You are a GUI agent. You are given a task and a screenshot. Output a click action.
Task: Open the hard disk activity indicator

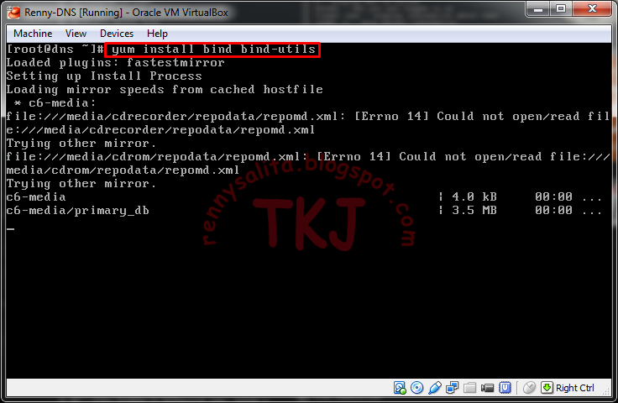[x=399, y=388]
